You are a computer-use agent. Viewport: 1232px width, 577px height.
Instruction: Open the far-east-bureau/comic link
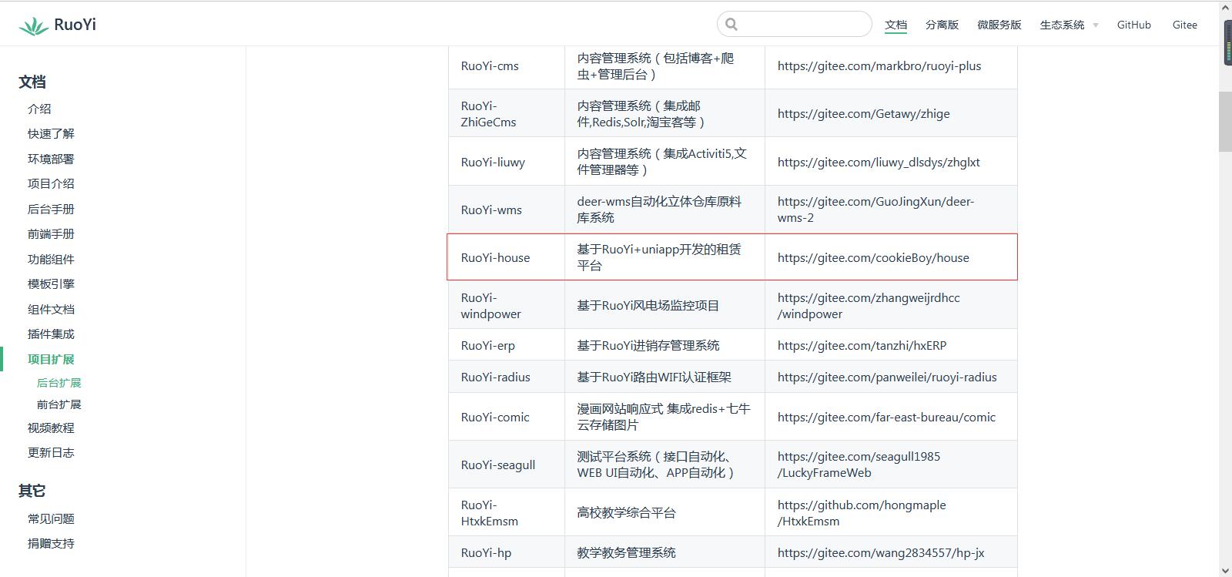tap(886, 417)
